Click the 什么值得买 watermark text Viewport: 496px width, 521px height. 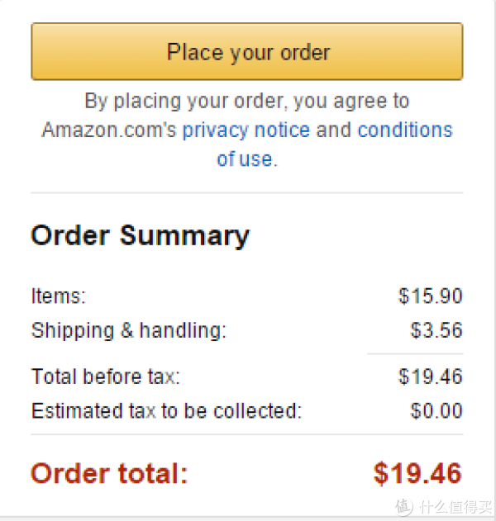(x=455, y=507)
